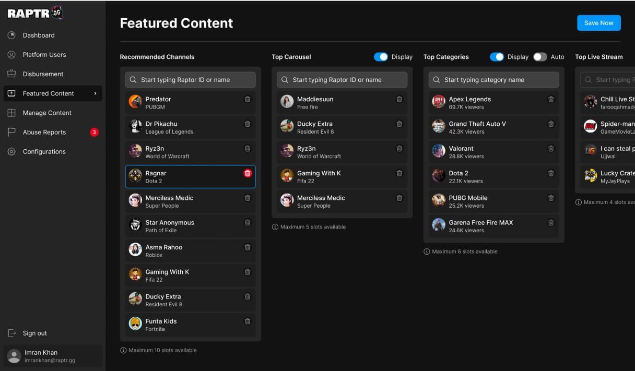Focus Top Categories search field
The width and height of the screenshot is (635, 371).
point(494,80)
